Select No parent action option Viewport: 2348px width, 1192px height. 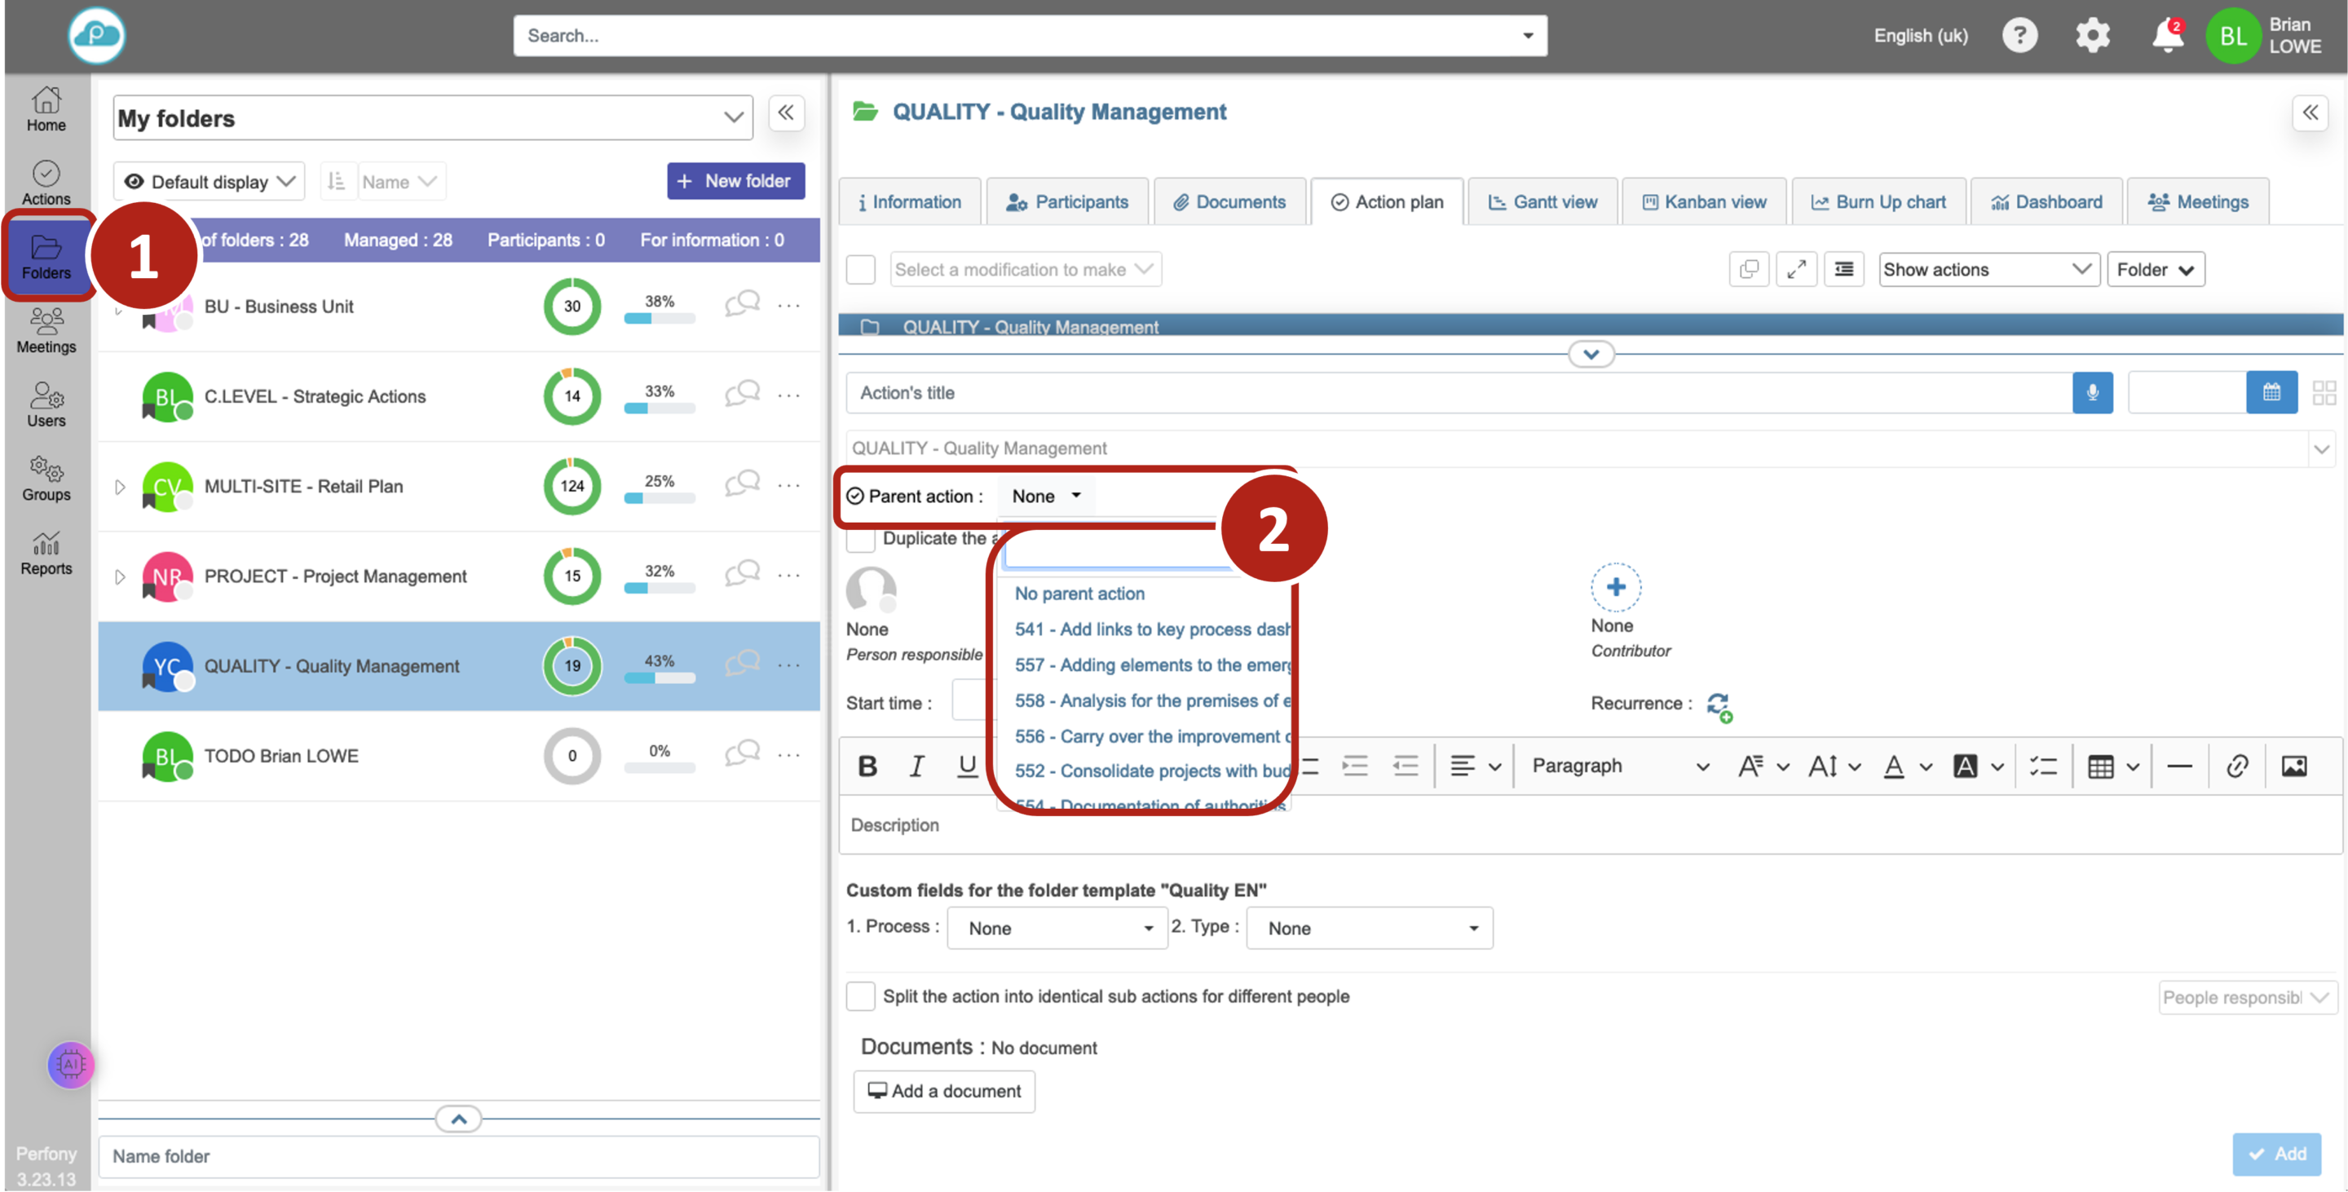pyautogui.click(x=1079, y=594)
